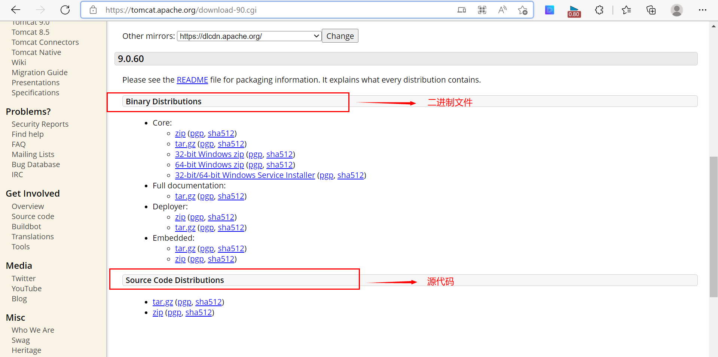Viewport: 718px width, 357px height.
Task: Open Tomcat 8.5 in sidebar
Action: [30, 32]
